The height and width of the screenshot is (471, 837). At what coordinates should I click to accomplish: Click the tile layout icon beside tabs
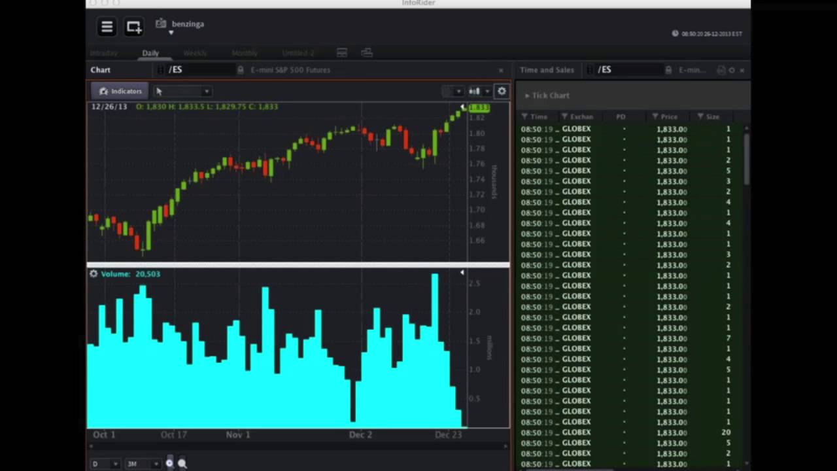[341, 52]
